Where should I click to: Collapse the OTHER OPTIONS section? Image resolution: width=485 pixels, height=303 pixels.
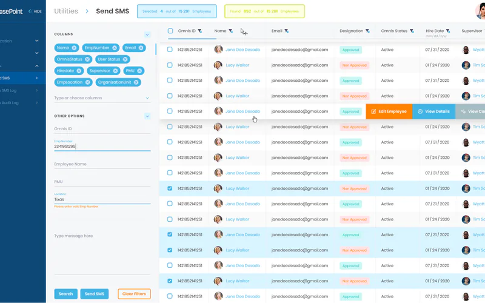(147, 116)
